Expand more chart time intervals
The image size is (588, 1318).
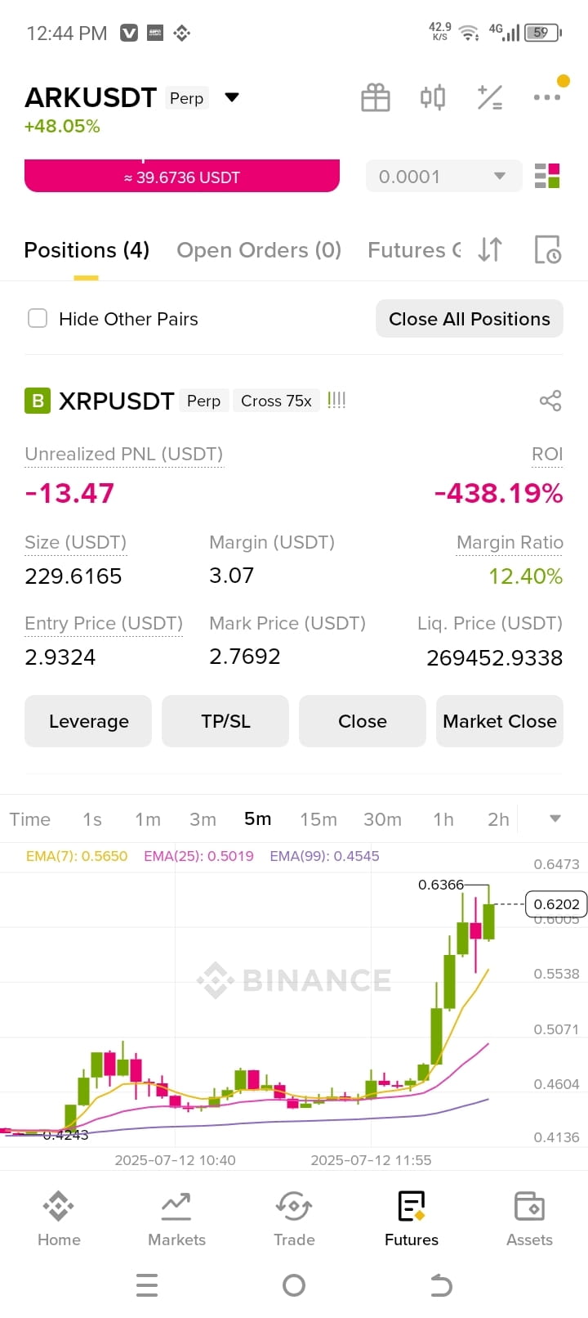[x=555, y=818]
